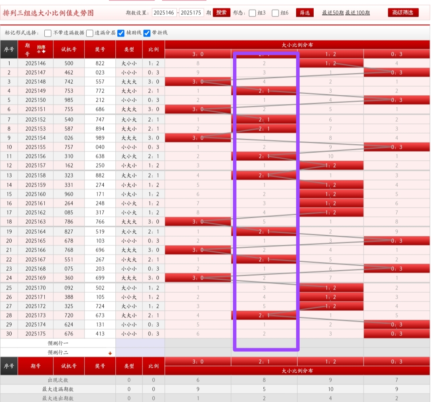Image resolution: width=431 pixels, height=402 pixels.
Task: Click the 搜索 button
Action: (221, 13)
